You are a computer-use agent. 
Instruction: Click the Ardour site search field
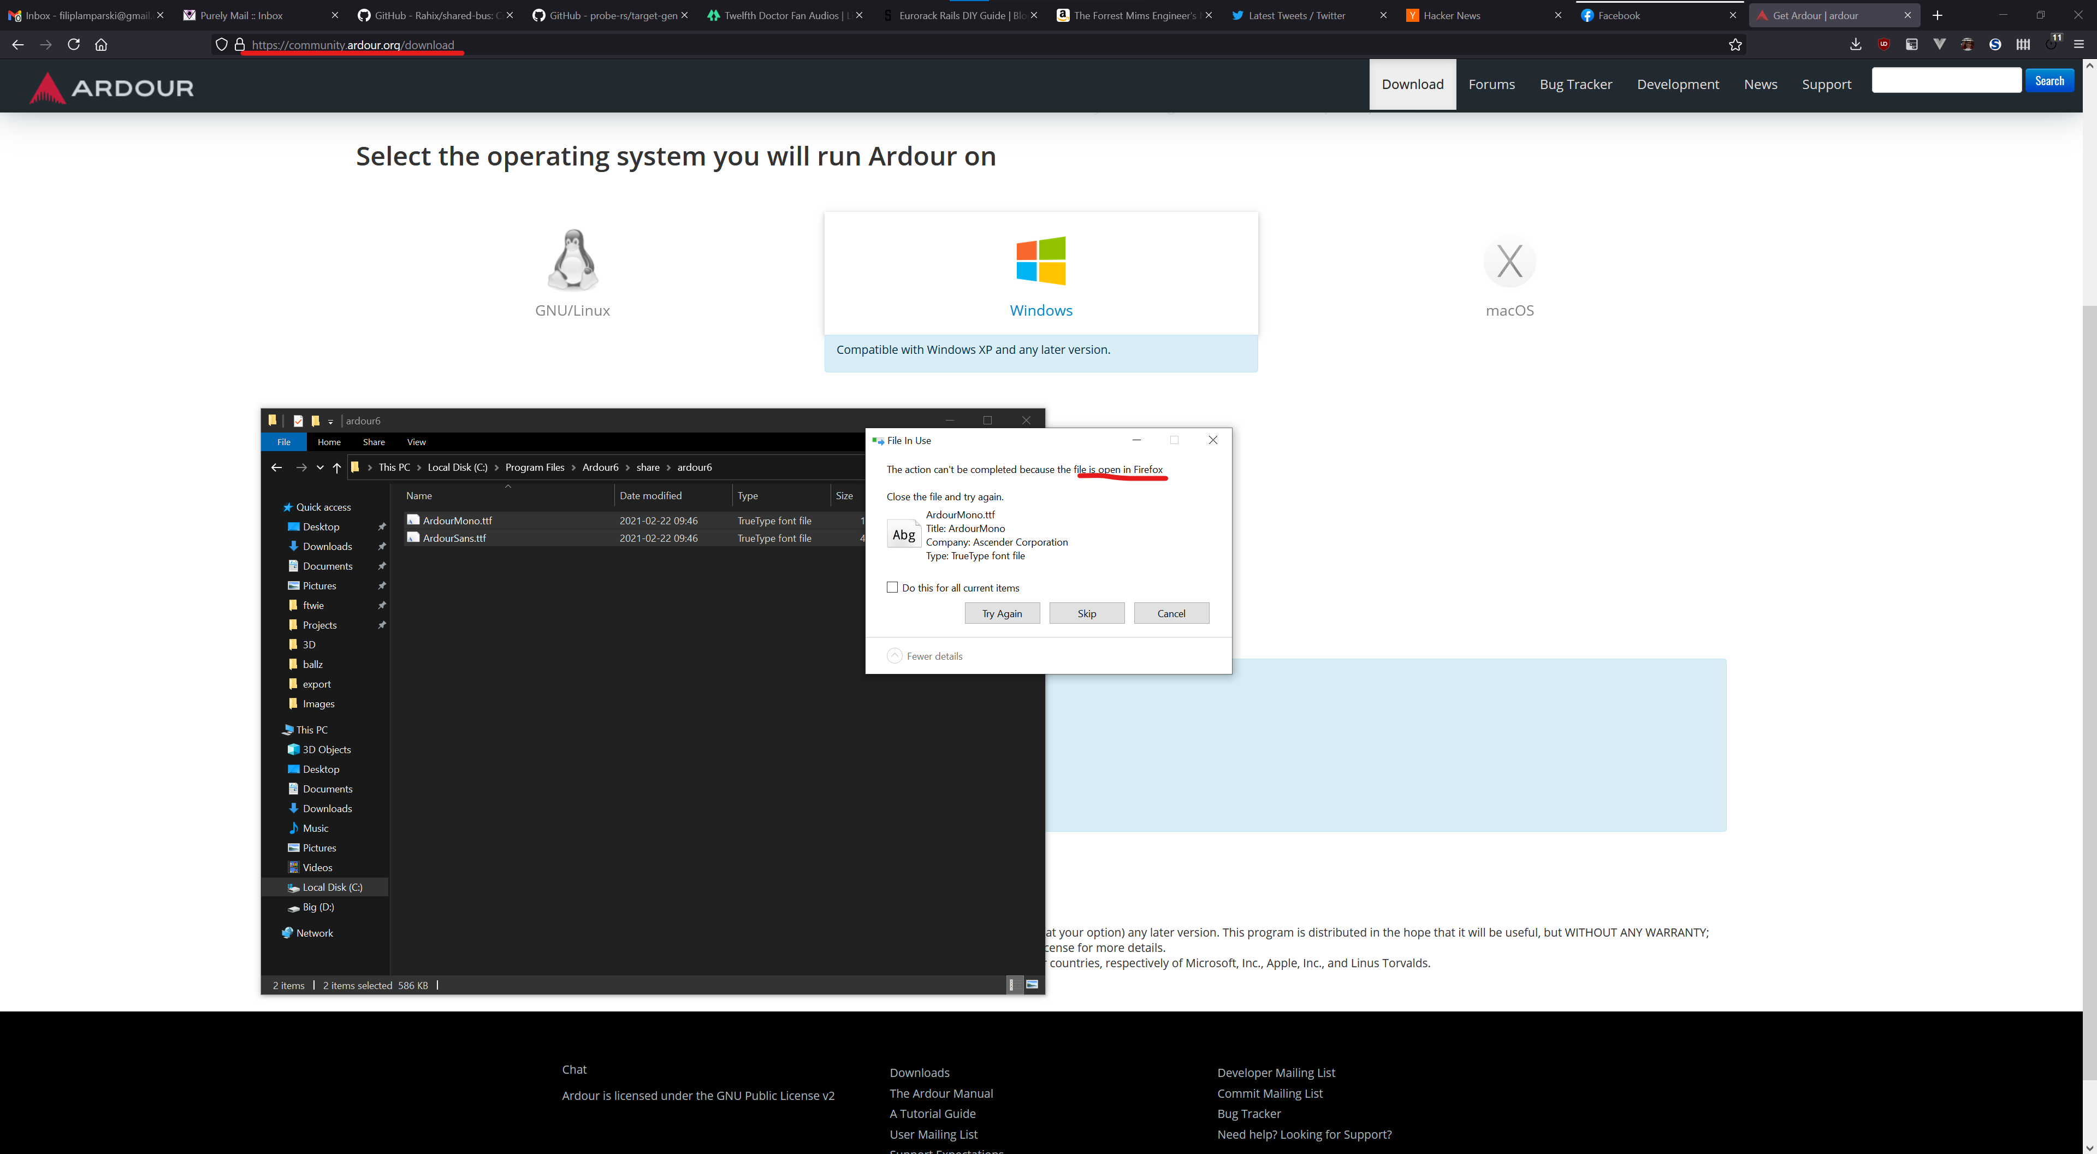(x=1946, y=81)
